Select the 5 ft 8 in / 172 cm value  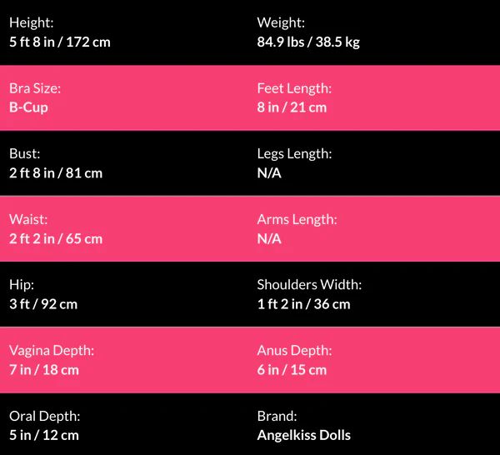[x=59, y=42]
